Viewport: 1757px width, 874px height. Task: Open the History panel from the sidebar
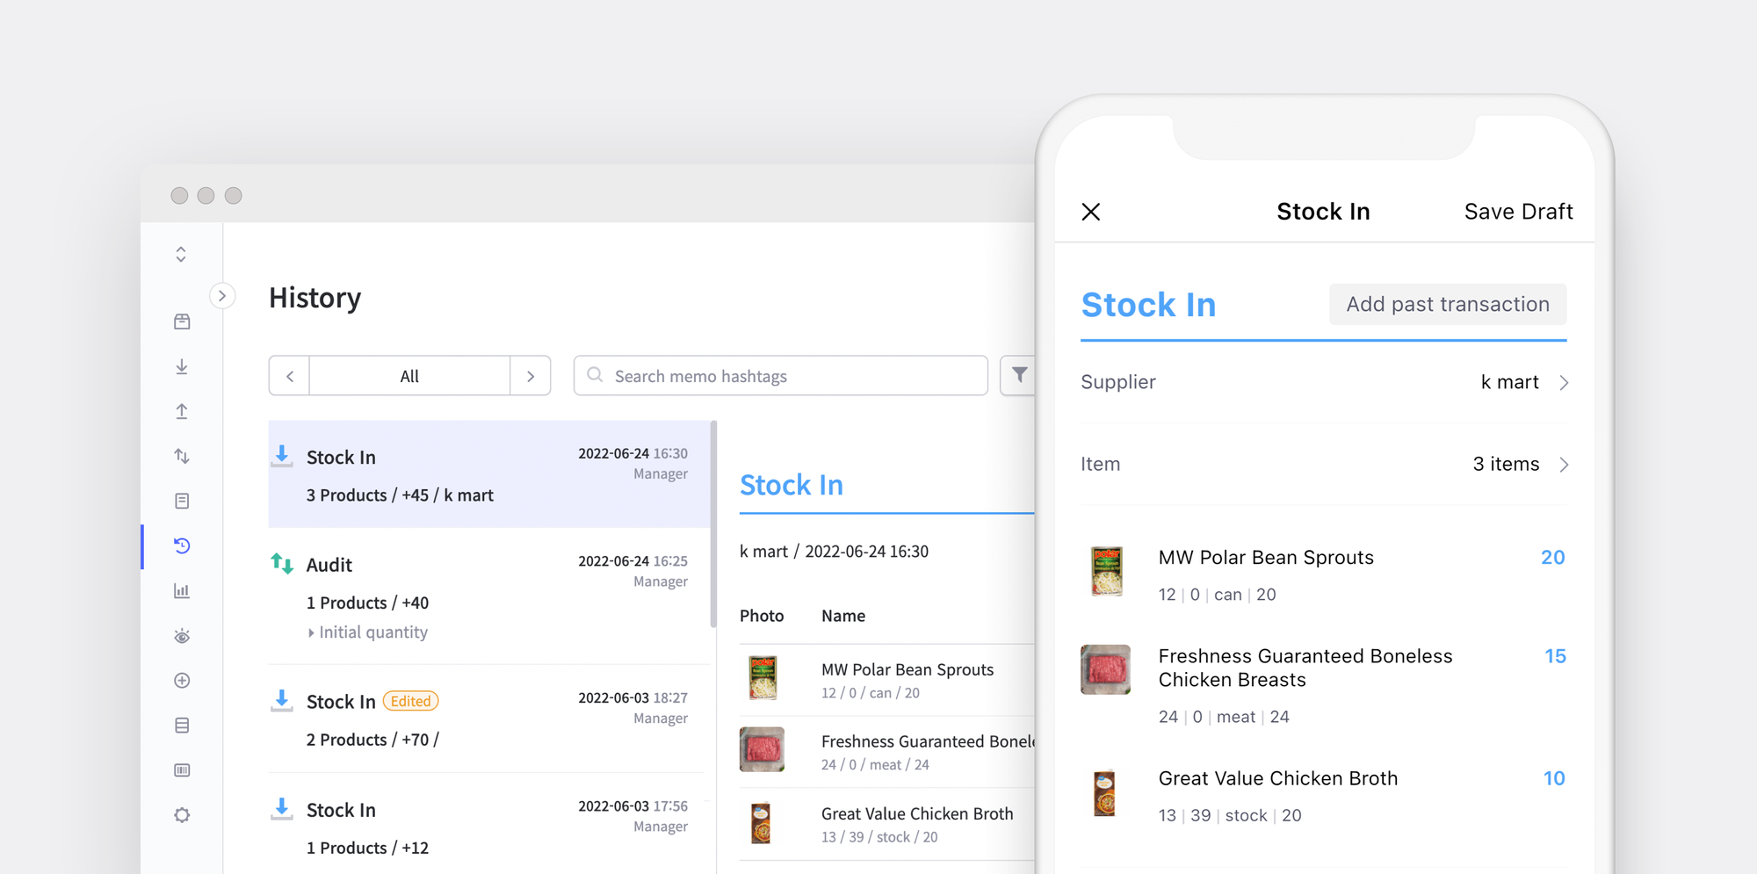tap(182, 545)
